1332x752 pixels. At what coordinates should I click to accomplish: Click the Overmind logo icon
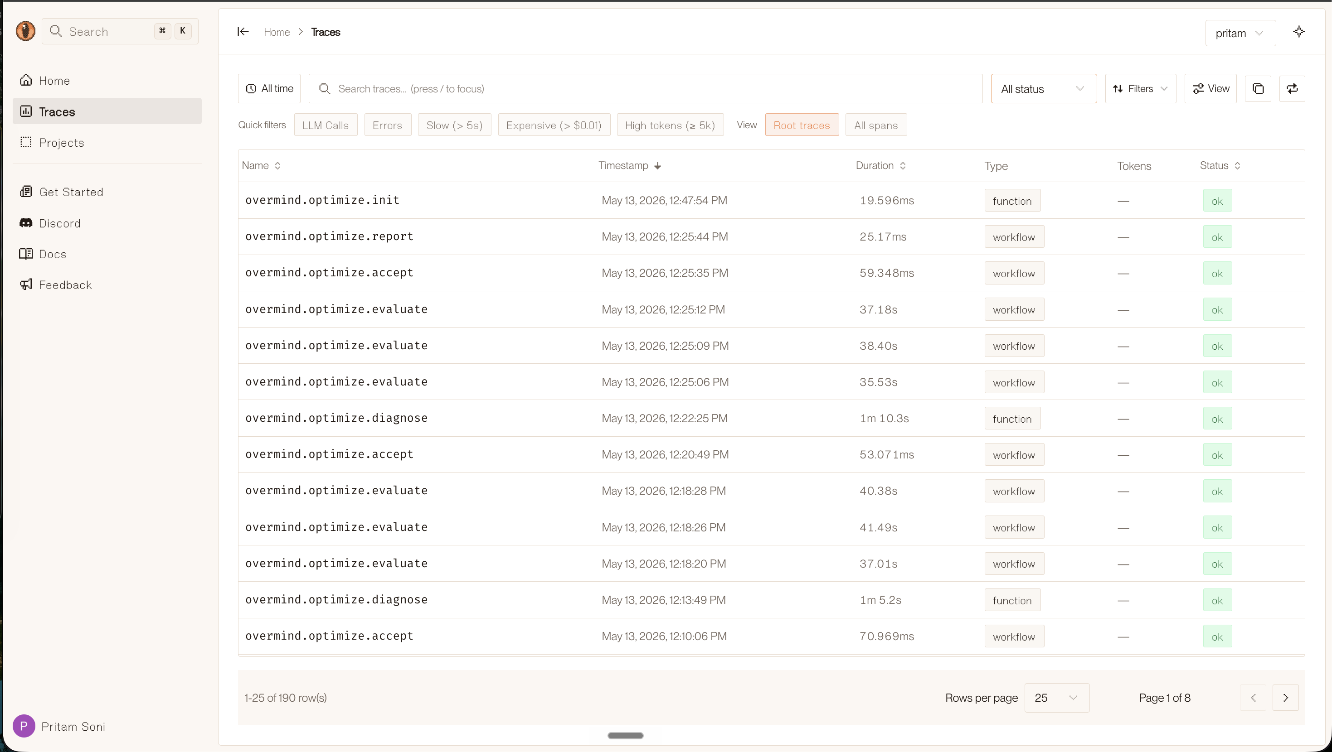[x=25, y=31]
